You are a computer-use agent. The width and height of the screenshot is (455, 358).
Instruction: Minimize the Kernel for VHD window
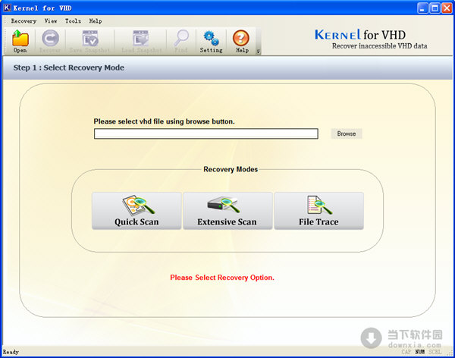pyautogui.click(x=422, y=8)
